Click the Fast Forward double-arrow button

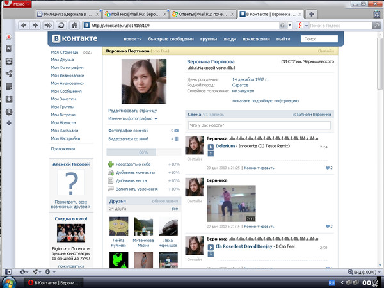[48, 25]
